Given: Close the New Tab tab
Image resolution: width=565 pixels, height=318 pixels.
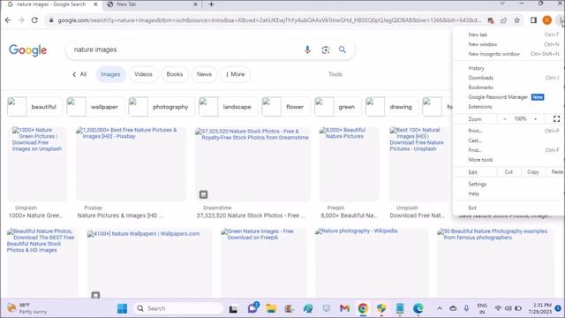Looking at the screenshot, I should coord(196,4).
